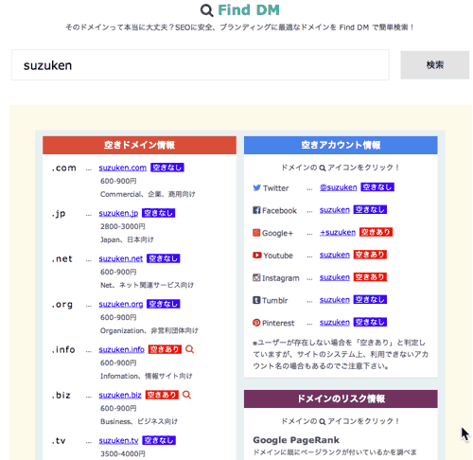Open the suzuken Instagram account link
This screenshot has width=473, height=460.
tap(335, 277)
